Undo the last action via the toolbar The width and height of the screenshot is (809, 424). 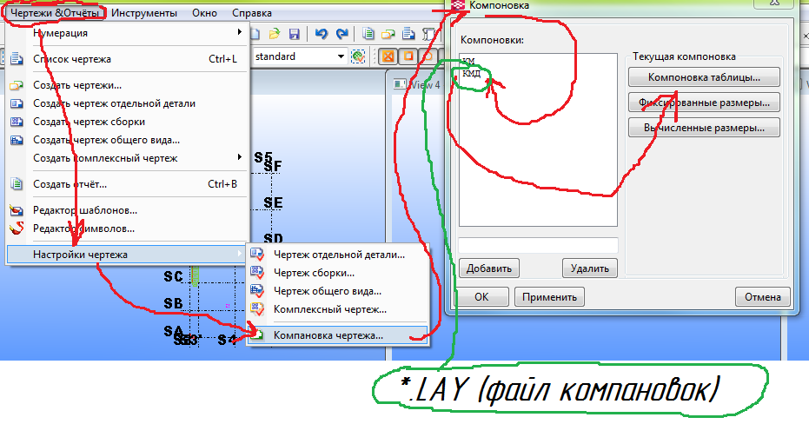(322, 34)
